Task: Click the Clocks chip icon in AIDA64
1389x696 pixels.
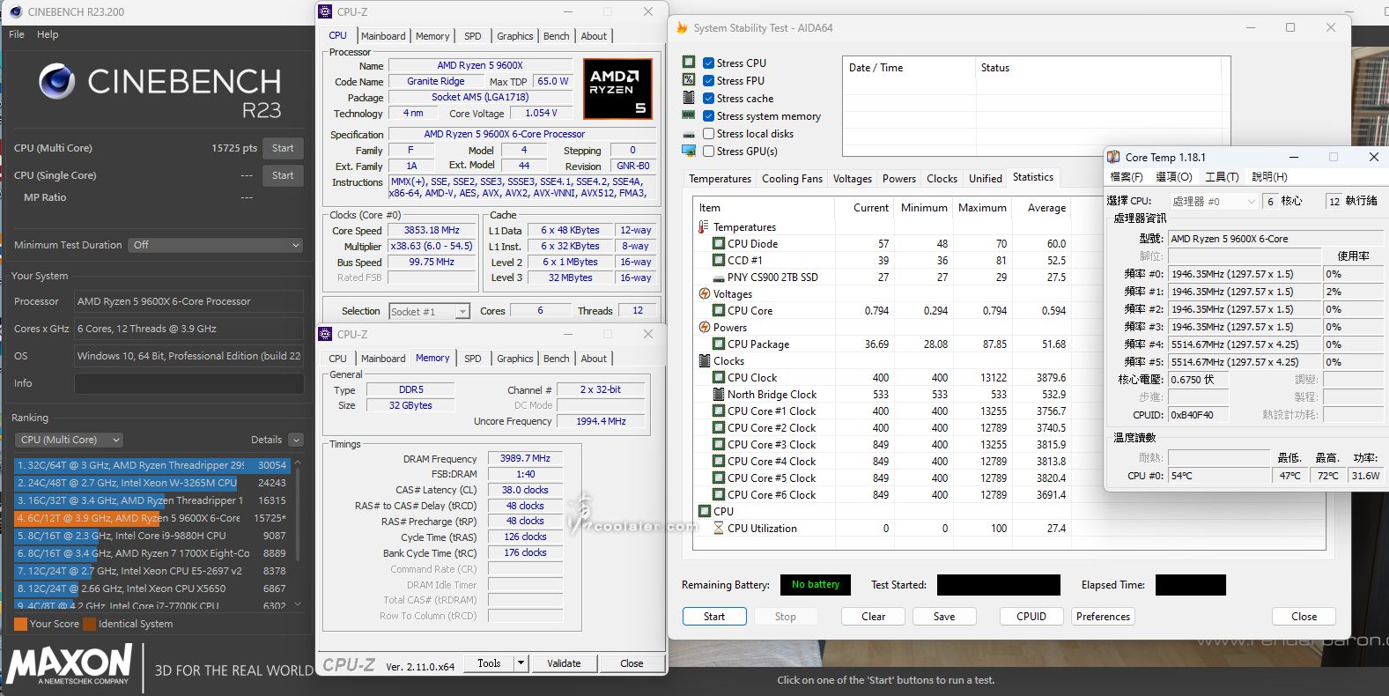Action: click(x=705, y=360)
